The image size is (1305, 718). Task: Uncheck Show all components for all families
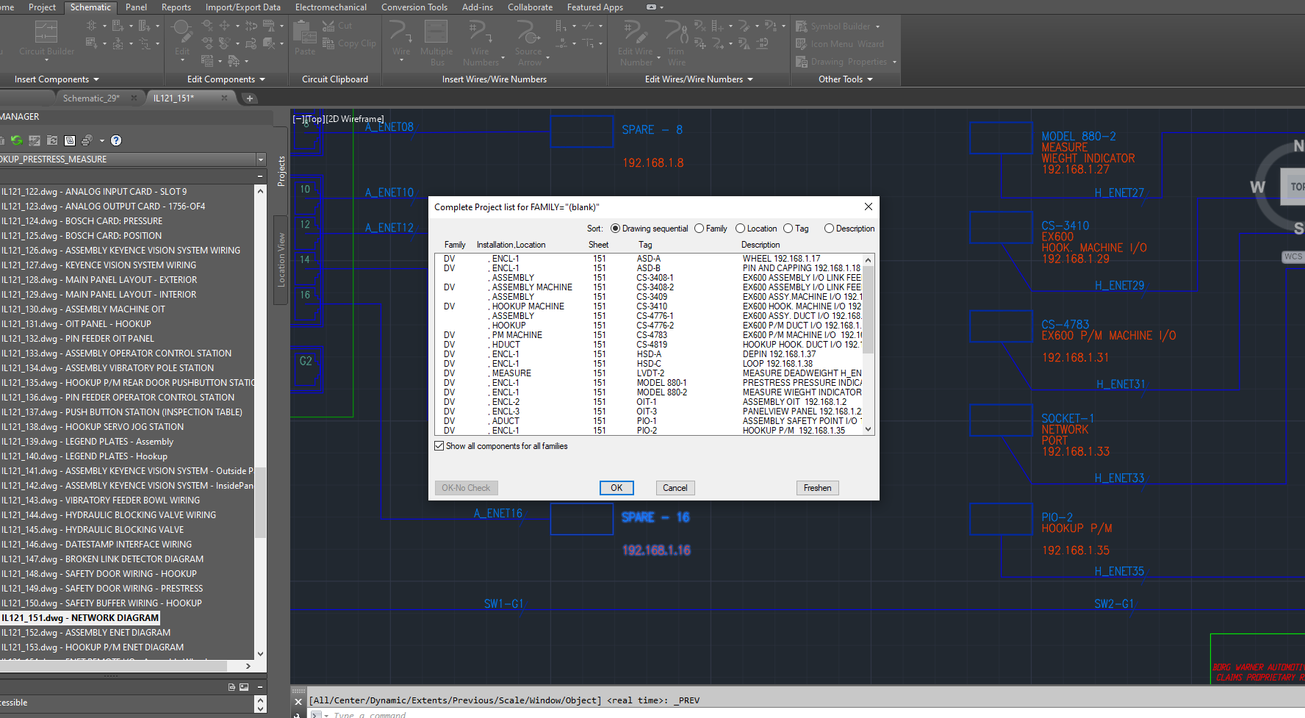tap(439, 446)
